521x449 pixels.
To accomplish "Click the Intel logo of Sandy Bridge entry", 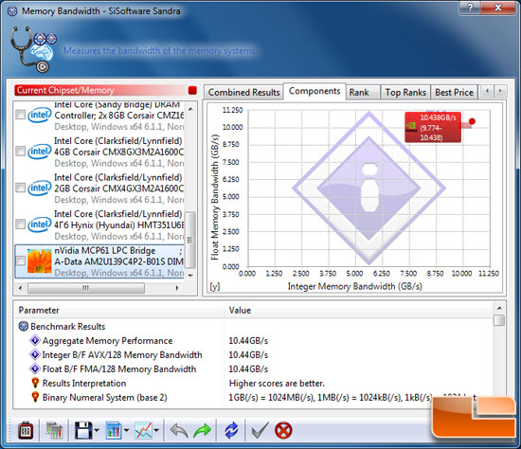I will point(39,115).
